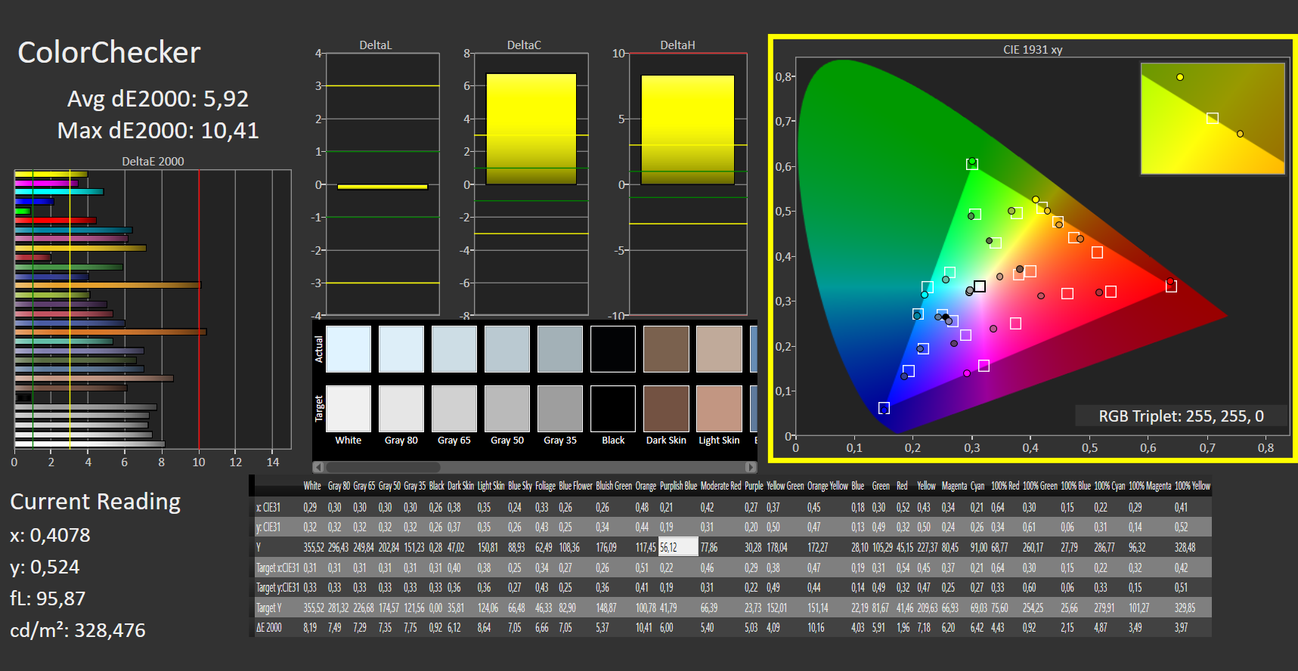Viewport: 1298px width, 671px height.
Task: Click the Orange Yellow column header
Action: tap(828, 486)
